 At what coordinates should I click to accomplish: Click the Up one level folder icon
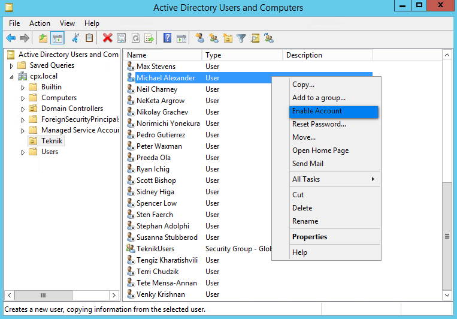(43, 38)
